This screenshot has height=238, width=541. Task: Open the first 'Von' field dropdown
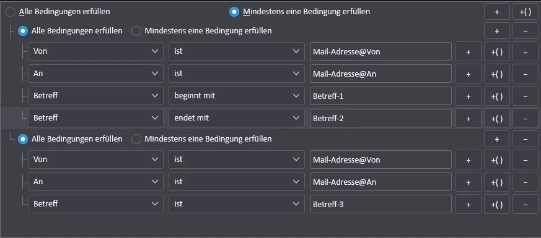coord(95,51)
